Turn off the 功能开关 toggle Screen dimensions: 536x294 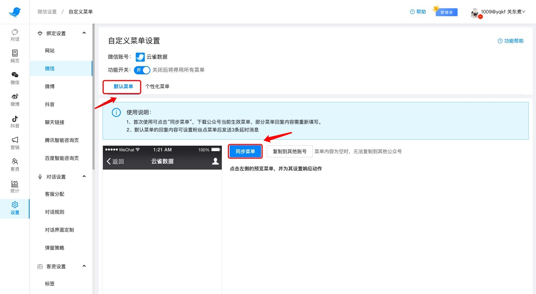pos(142,70)
